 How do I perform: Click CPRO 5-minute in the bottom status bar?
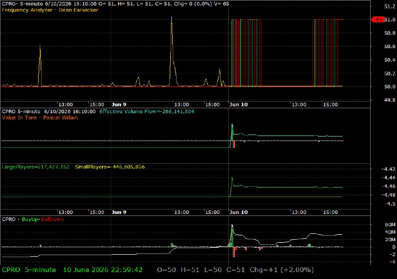point(29,270)
